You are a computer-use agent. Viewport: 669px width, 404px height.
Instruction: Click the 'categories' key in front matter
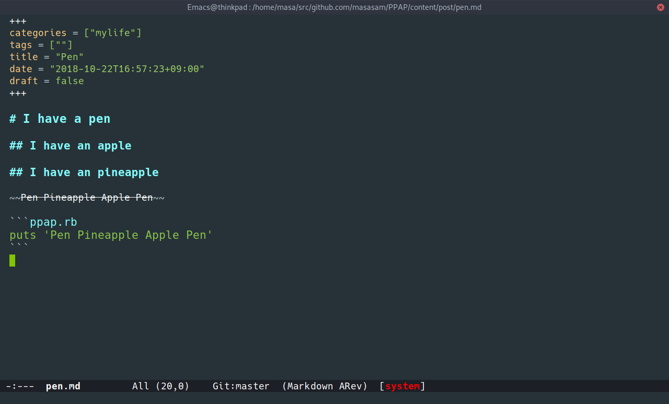[38, 33]
